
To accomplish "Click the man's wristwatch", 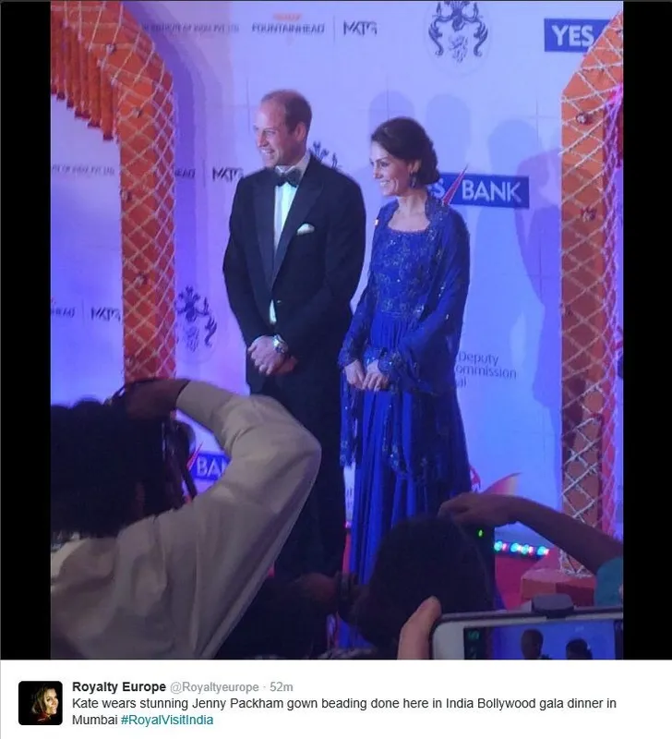I will pyautogui.click(x=279, y=345).
